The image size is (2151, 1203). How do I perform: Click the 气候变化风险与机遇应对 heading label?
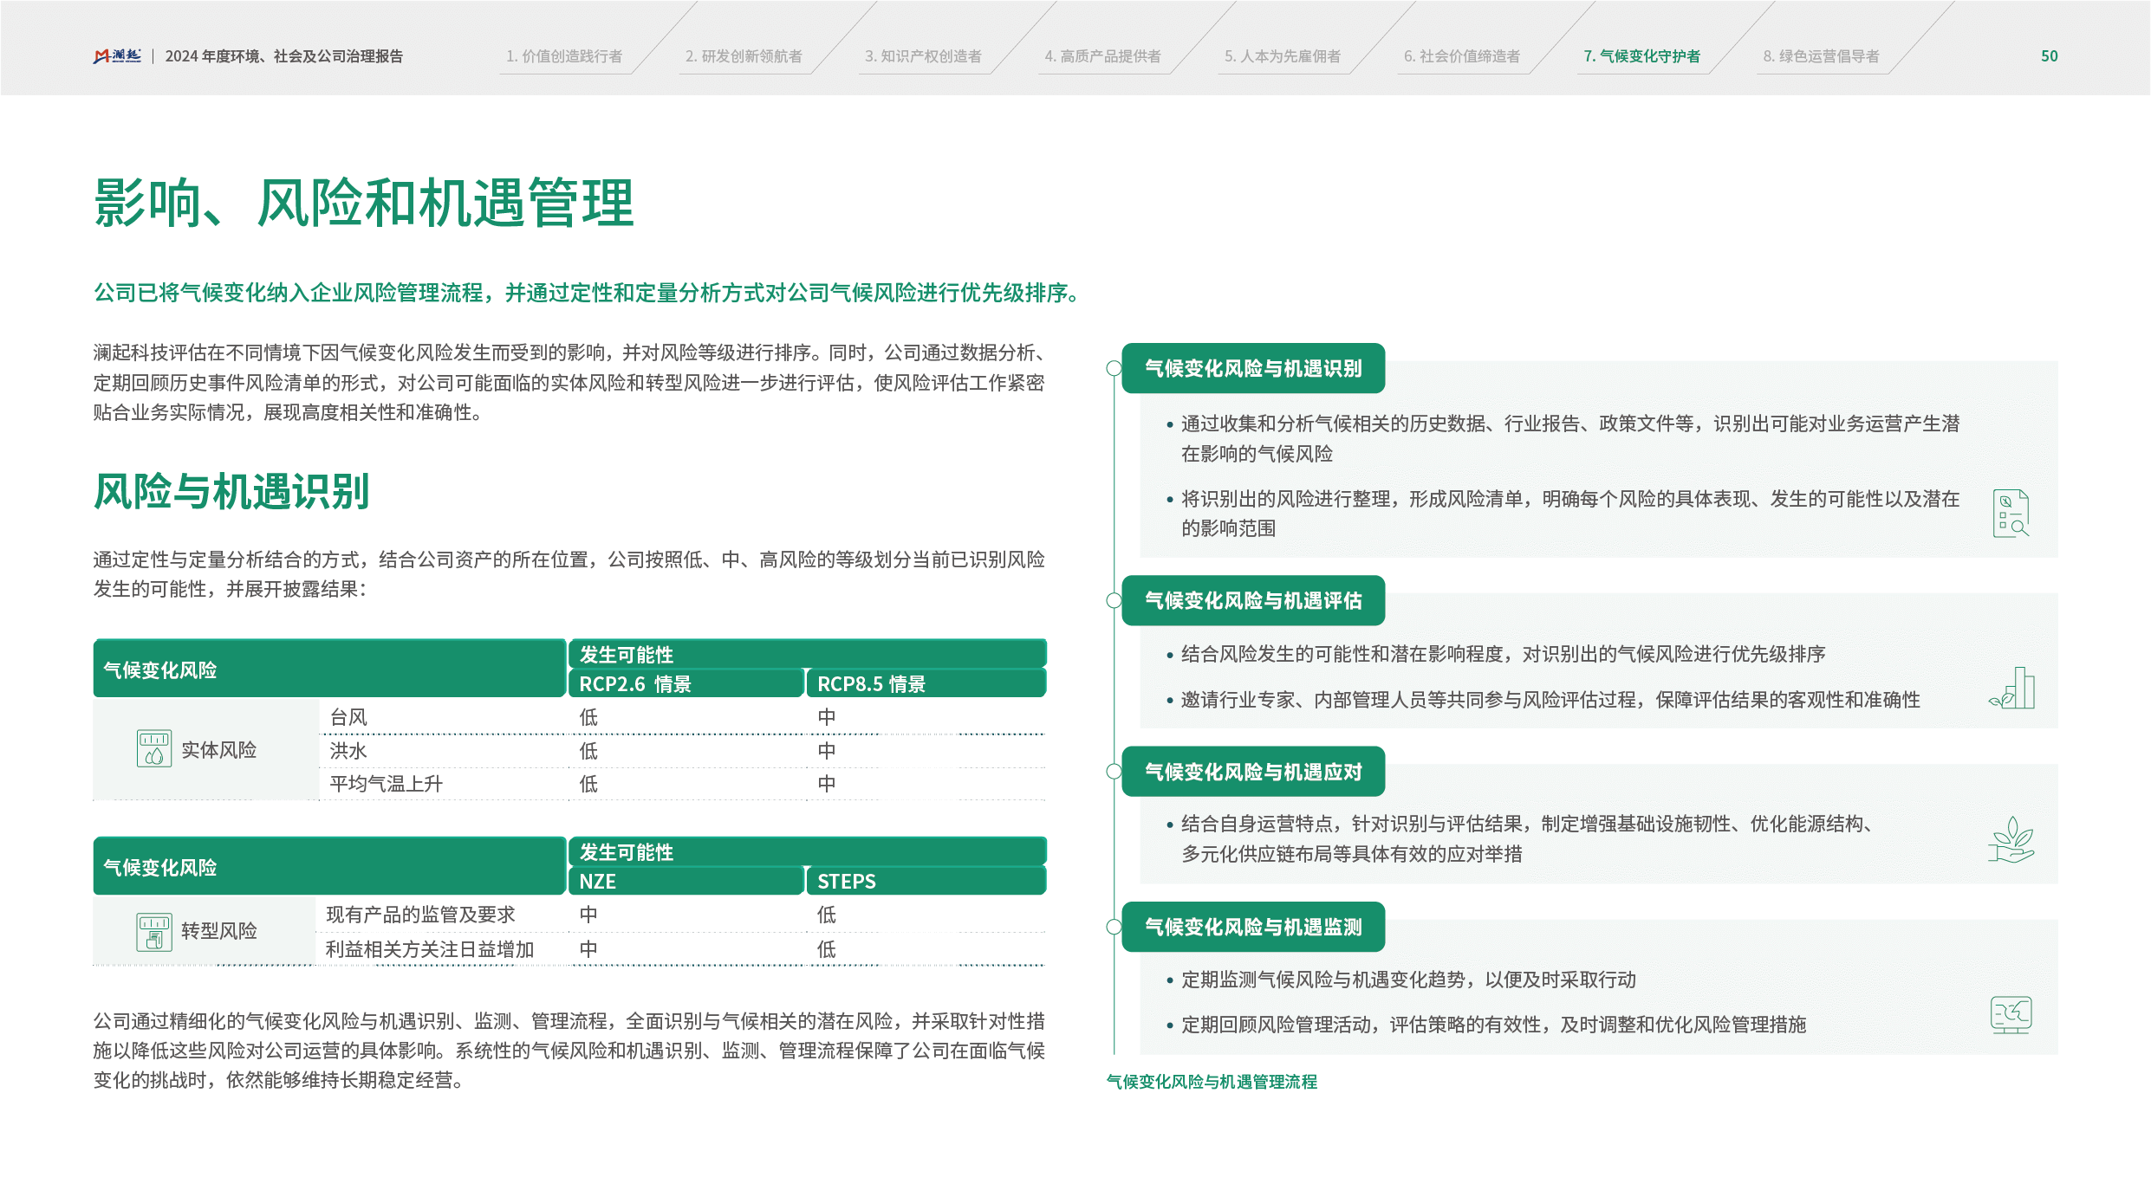[x=1253, y=772]
